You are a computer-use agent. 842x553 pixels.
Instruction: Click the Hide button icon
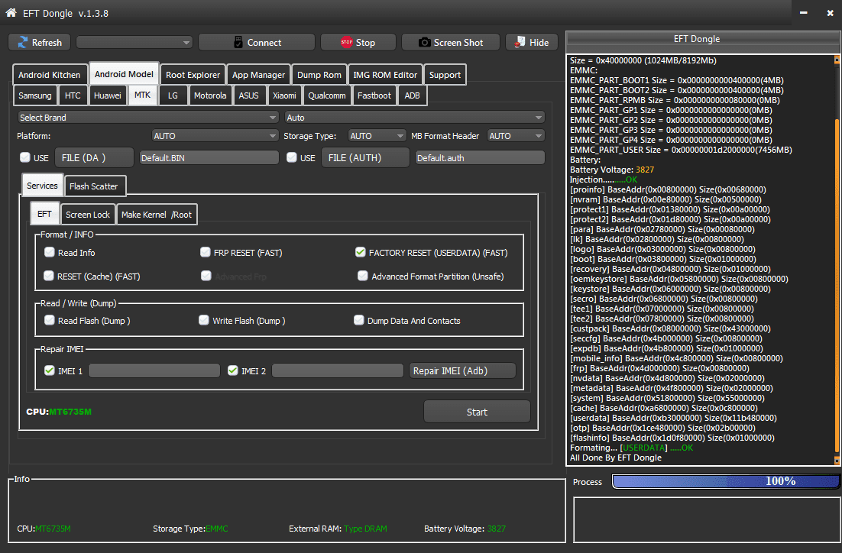click(520, 43)
